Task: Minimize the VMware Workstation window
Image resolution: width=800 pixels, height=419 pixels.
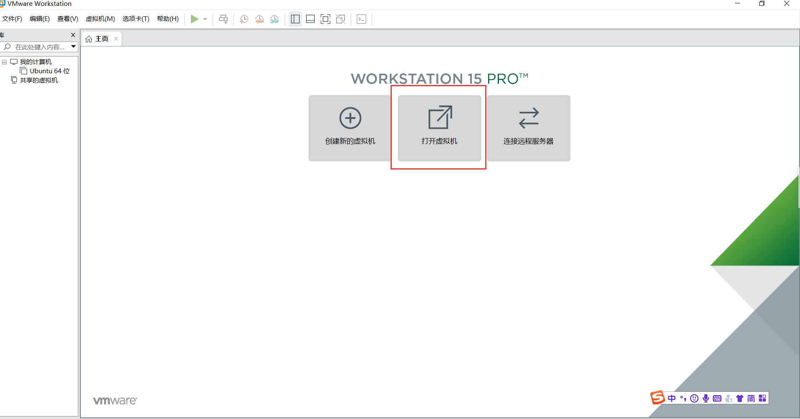Action: (x=738, y=4)
